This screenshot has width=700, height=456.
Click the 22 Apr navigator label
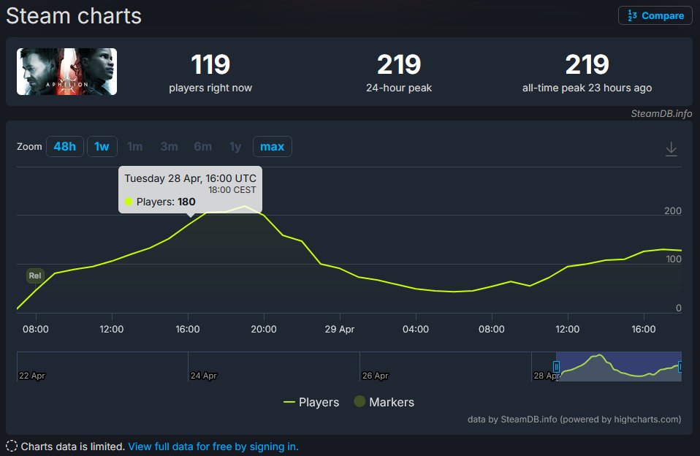(31, 376)
